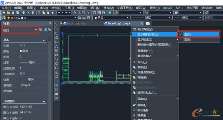Select the Circle draw tool

click(x=57, y=50)
